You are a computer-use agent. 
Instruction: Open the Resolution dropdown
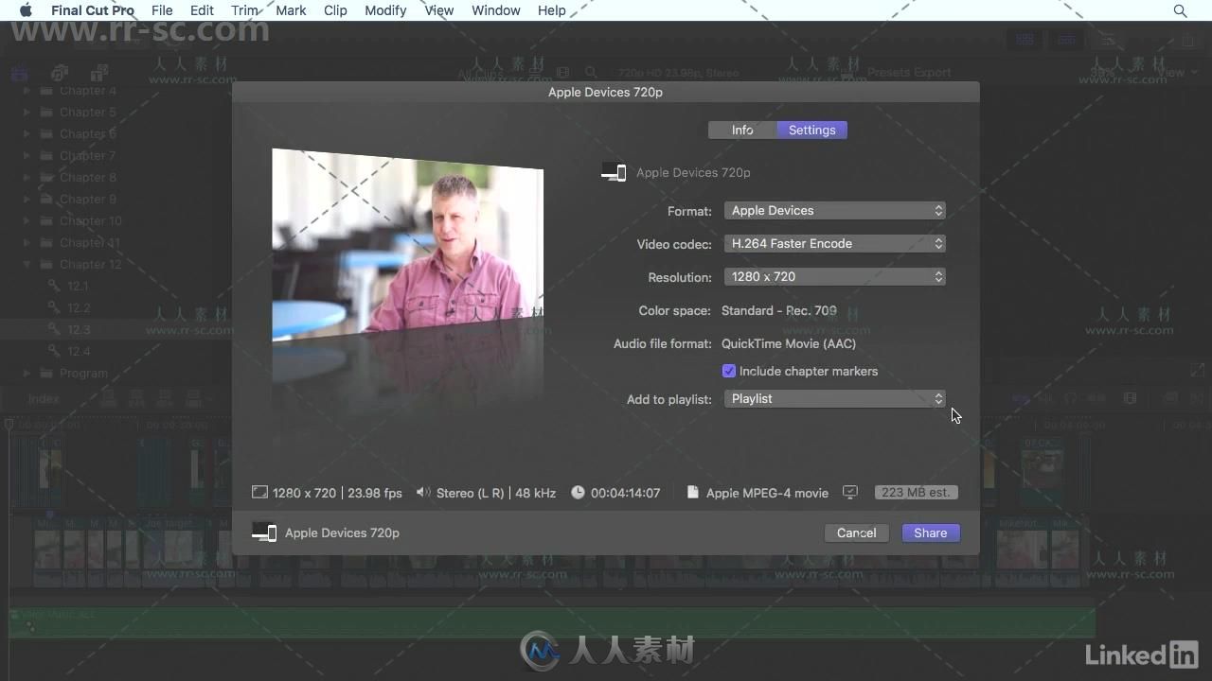point(835,277)
